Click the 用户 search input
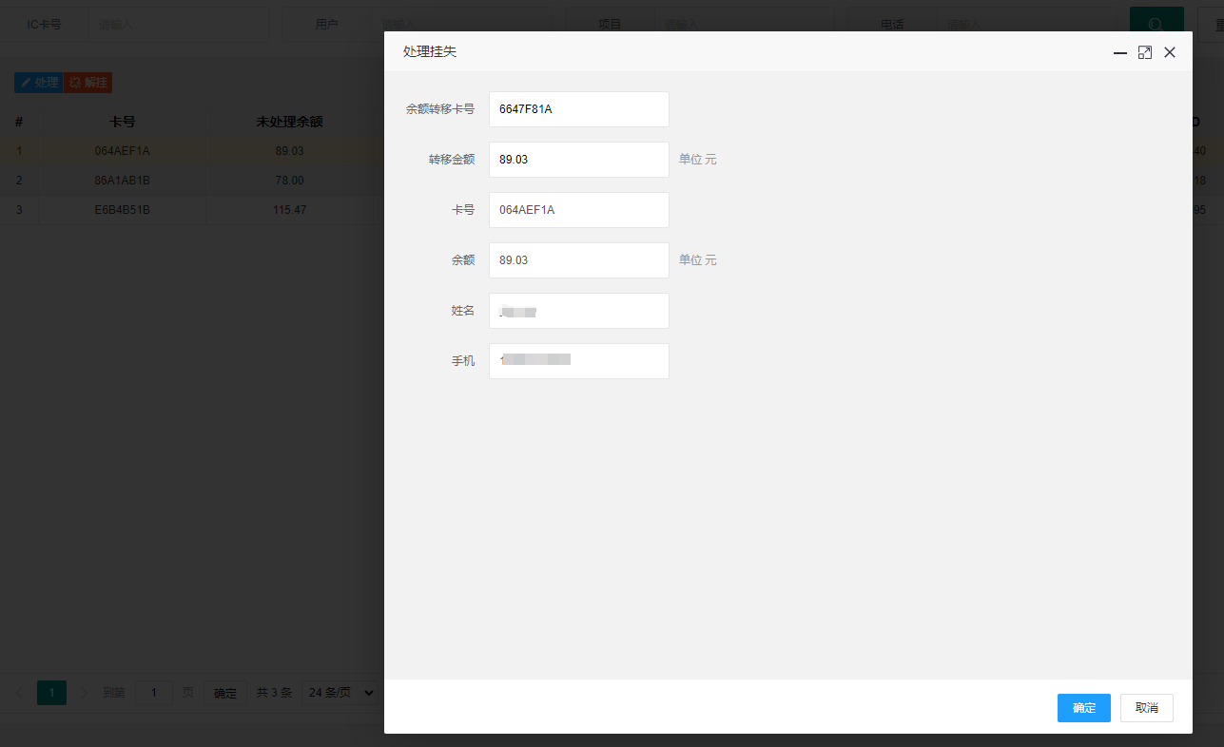 click(462, 25)
